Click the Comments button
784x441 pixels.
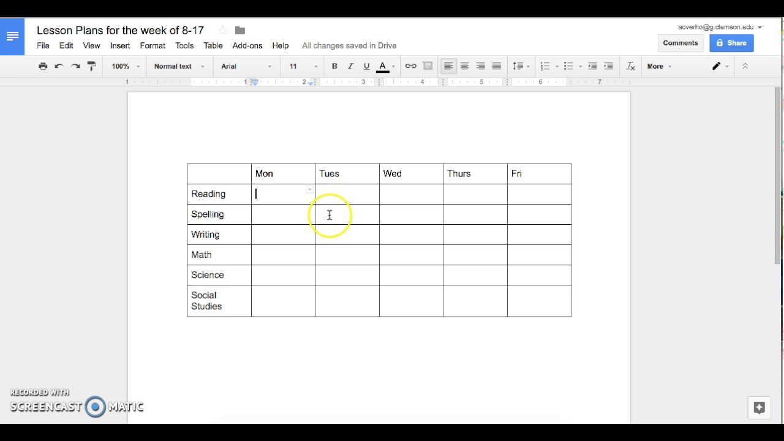coord(680,43)
